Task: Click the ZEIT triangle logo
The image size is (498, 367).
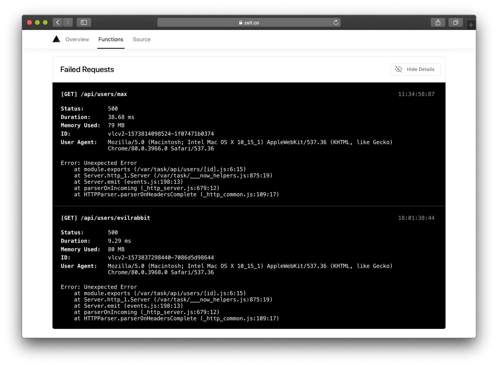Action: coord(56,39)
